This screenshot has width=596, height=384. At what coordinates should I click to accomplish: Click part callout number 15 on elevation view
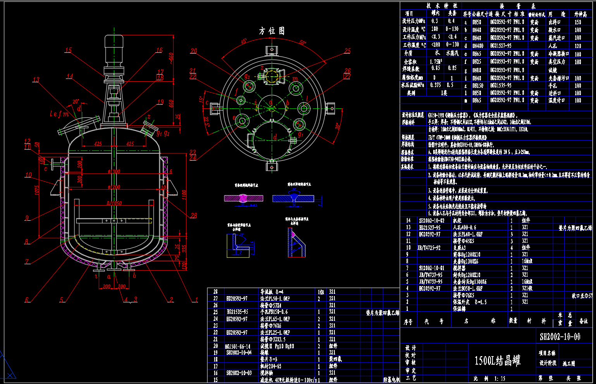pyautogui.click(x=68, y=50)
